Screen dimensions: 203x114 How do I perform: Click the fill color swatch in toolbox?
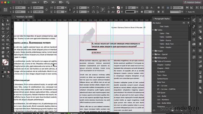(4, 61)
